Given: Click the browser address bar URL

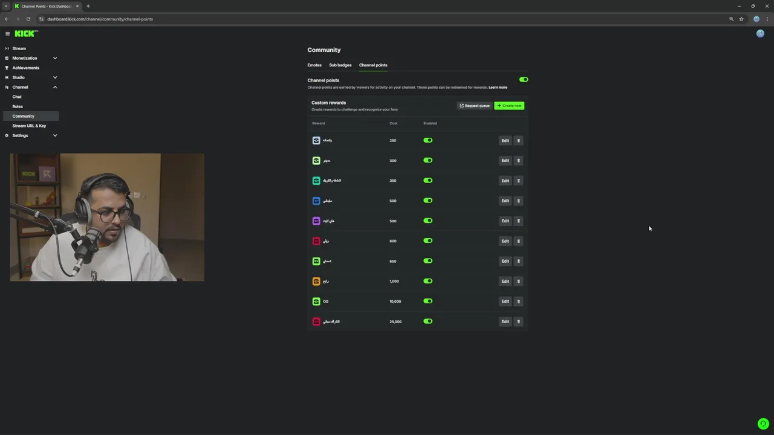Looking at the screenshot, I should [x=100, y=19].
